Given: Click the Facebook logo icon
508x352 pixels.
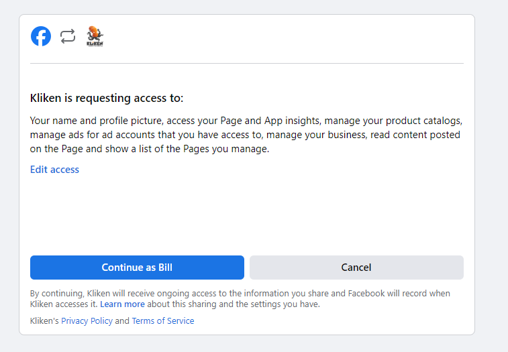Looking at the screenshot, I should [x=41, y=36].
